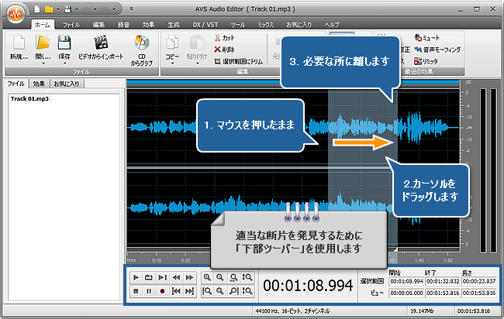
Task: Apply the Mute (ミュート) effect
Action: point(419,37)
